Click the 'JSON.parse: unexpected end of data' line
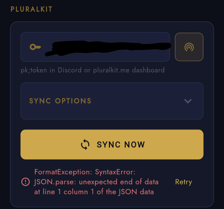 click(96, 182)
